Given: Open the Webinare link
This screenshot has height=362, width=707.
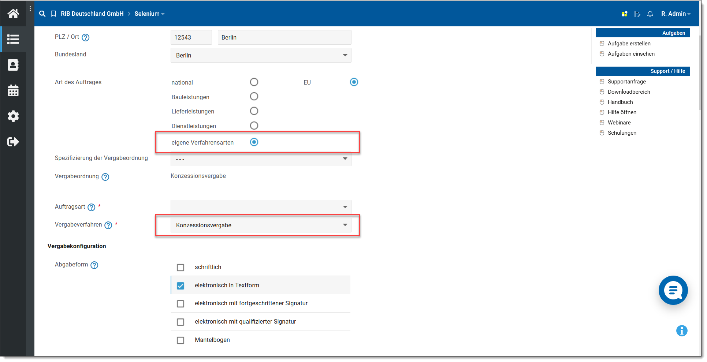Looking at the screenshot, I should coord(619,123).
